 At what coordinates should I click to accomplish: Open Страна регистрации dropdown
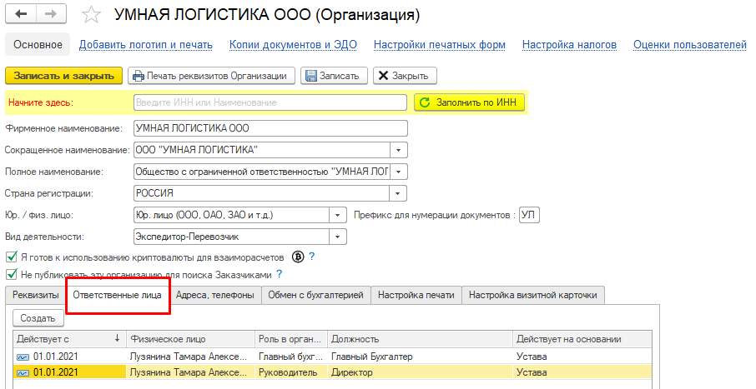tap(398, 193)
